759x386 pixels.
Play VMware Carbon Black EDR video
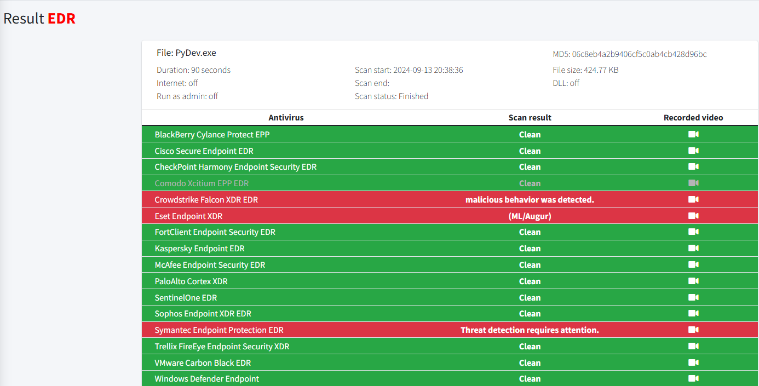(x=693, y=362)
